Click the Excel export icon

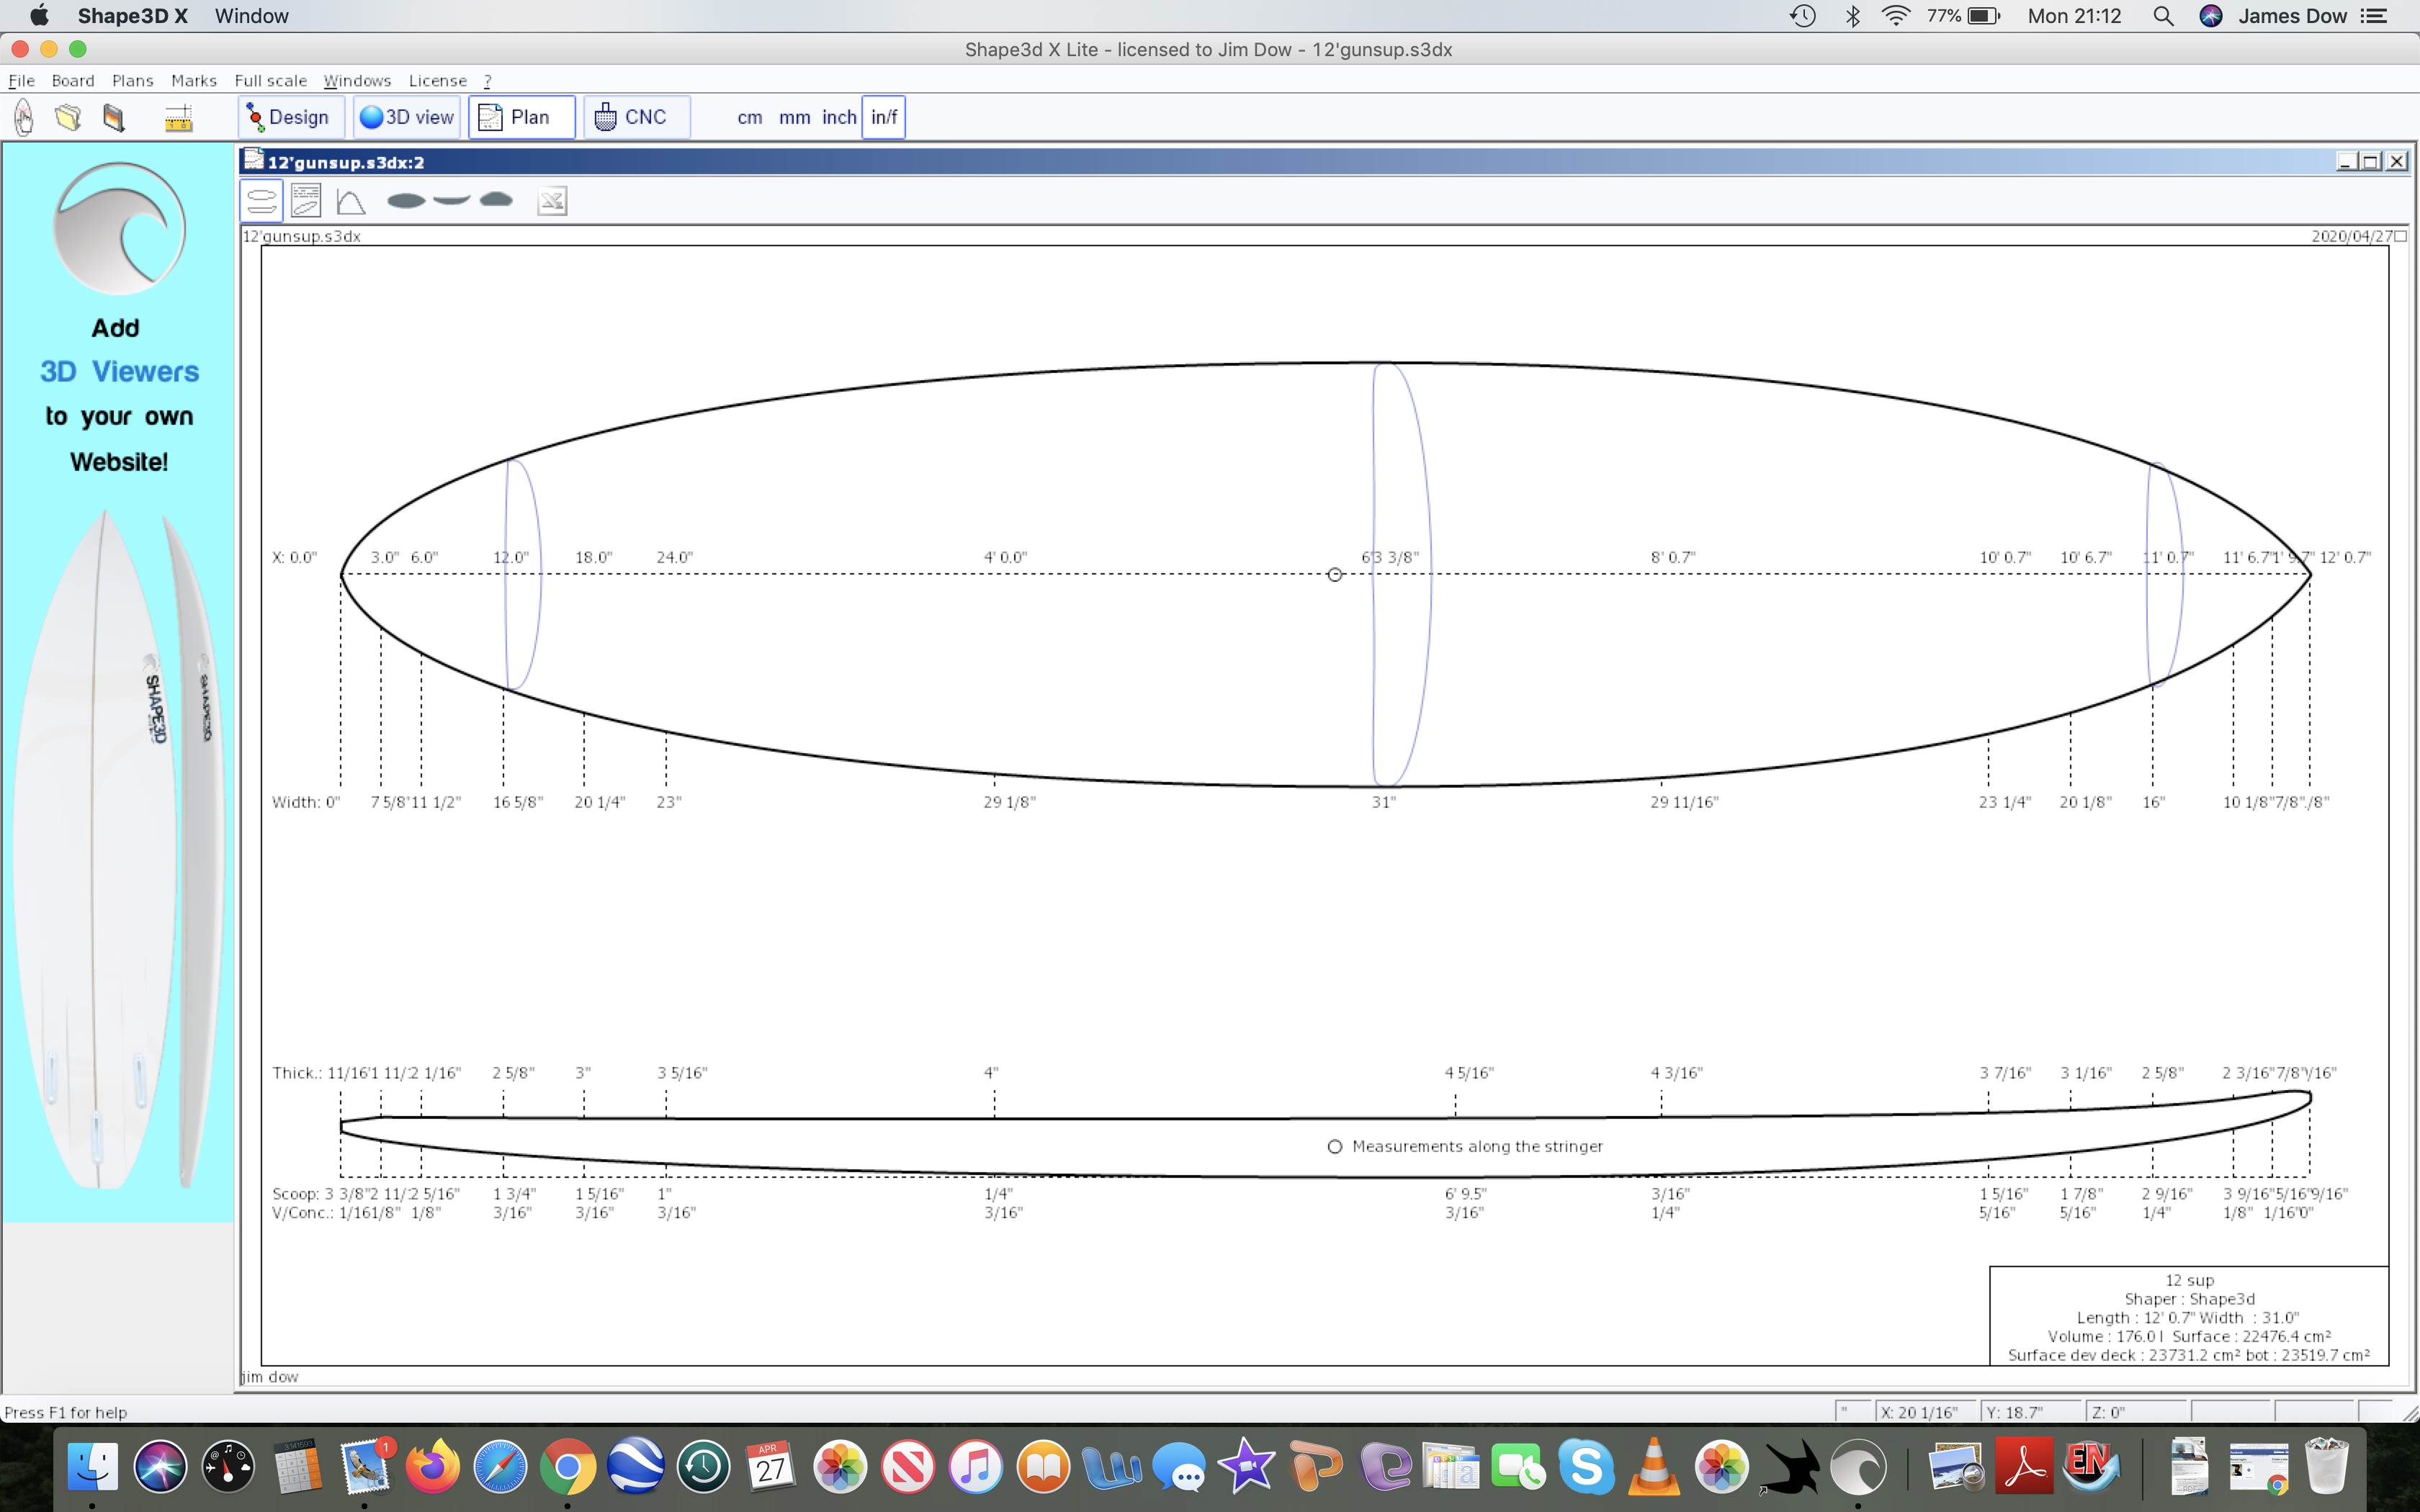pyautogui.click(x=552, y=201)
